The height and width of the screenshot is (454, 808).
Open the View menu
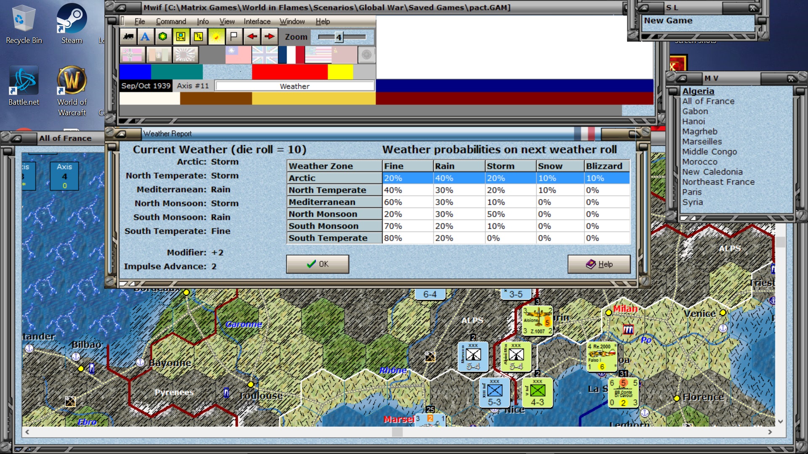[x=227, y=21]
